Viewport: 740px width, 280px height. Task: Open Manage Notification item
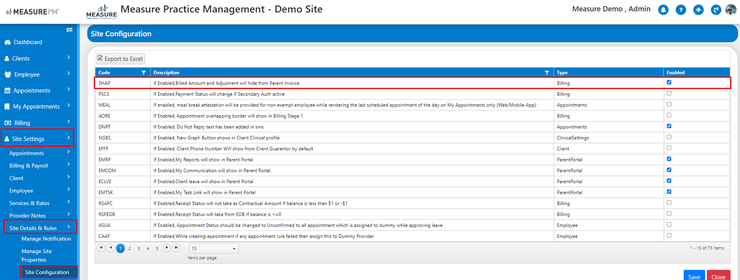point(46,239)
